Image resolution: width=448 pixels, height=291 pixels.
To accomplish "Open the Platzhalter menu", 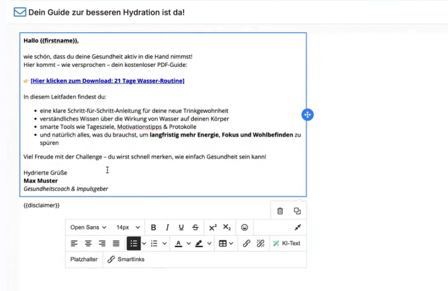I will coord(84,259).
